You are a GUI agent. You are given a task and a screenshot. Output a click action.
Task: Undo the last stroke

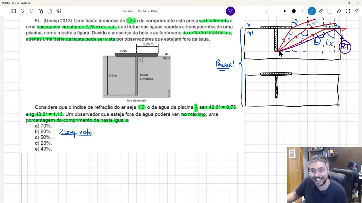[x=23, y=11]
